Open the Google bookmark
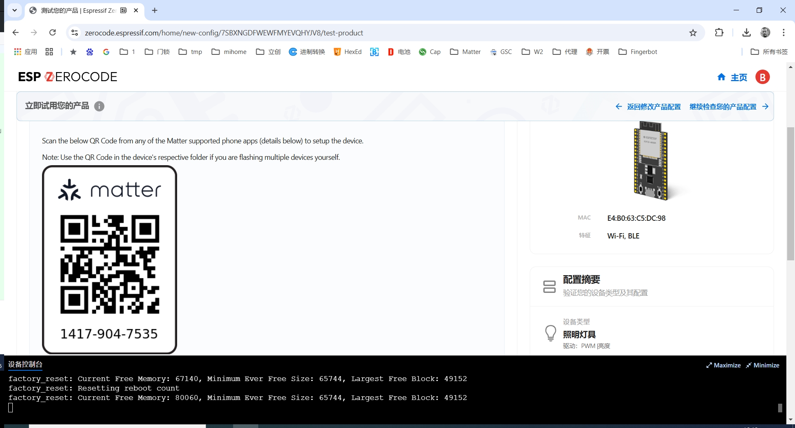 pyautogui.click(x=106, y=51)
